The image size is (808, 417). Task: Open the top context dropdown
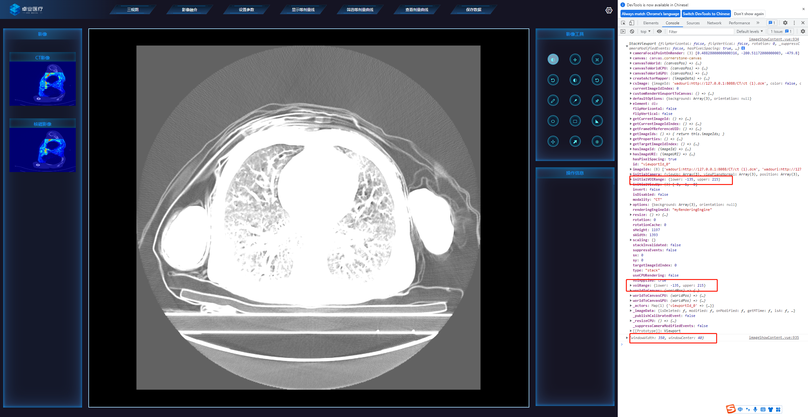click(645, 32)
